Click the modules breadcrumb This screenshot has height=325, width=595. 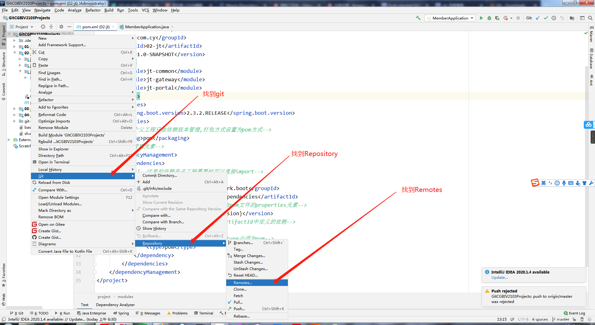tap(126, 297)
